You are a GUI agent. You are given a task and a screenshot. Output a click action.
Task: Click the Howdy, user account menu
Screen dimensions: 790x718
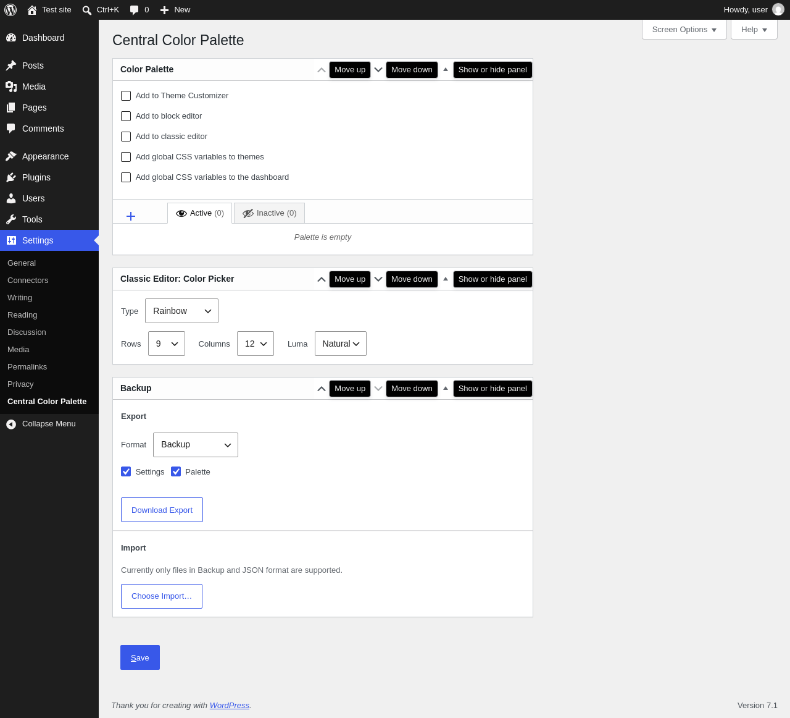[x=754, y=10]
